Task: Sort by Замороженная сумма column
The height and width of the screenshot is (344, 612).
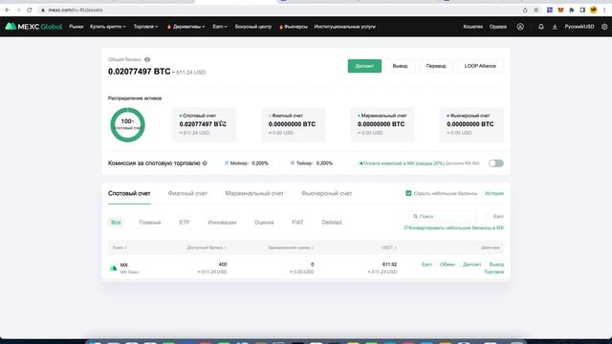Action: tap(291, 247)
